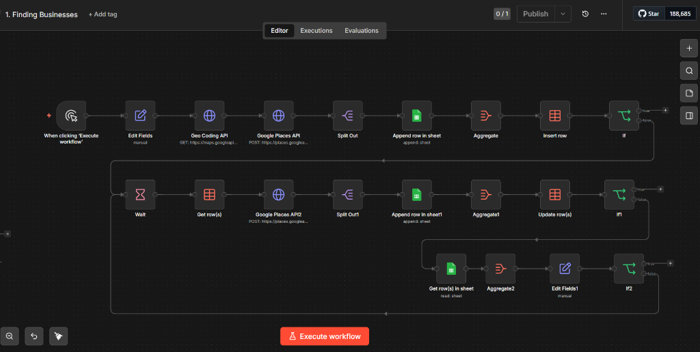Click the Publish button

(536, 14)
